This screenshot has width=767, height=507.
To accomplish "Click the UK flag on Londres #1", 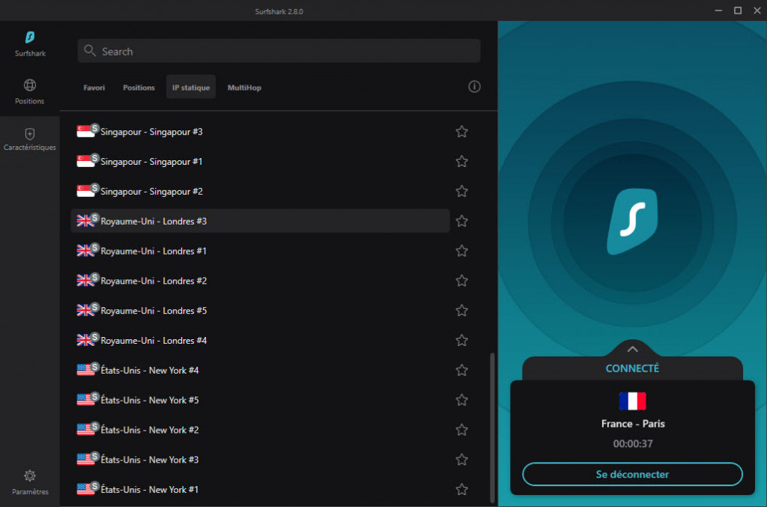I will tap(85, 251).
